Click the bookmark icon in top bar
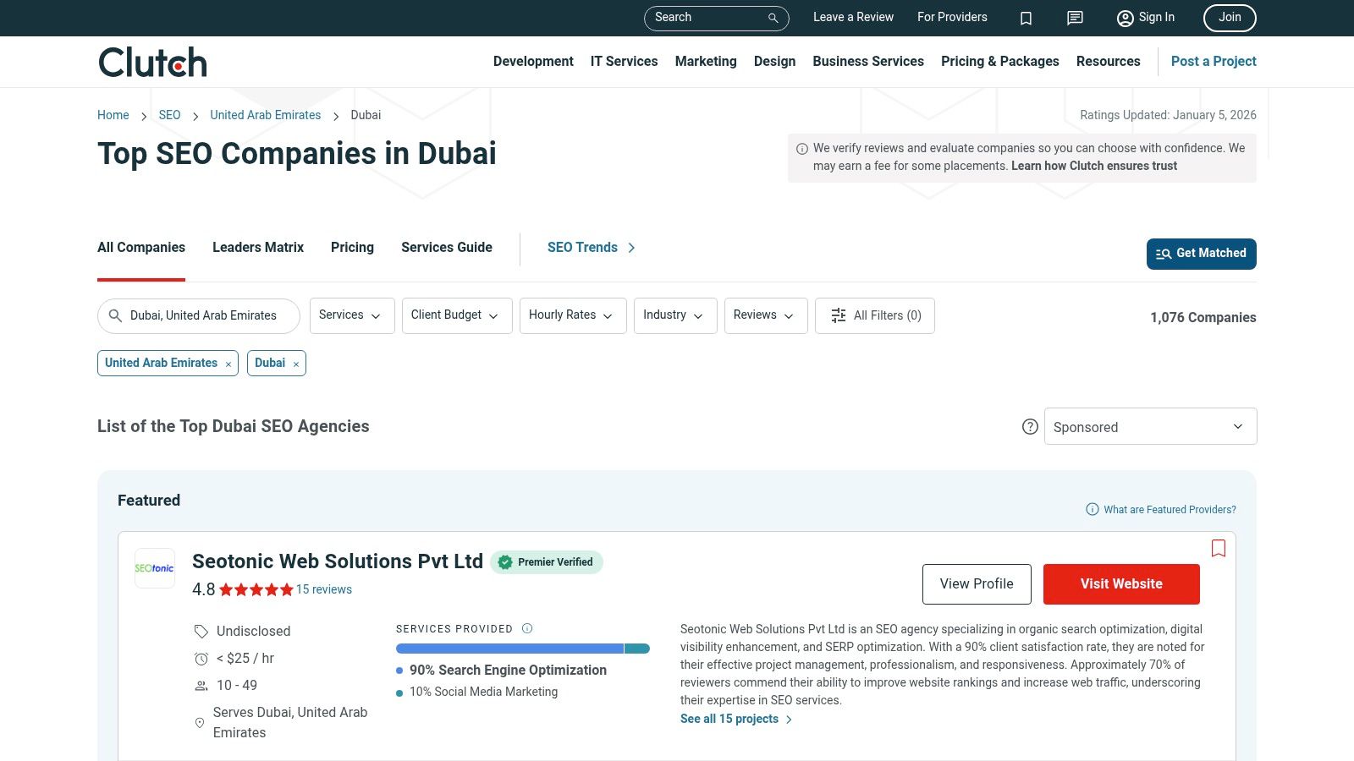1354x761 pixels. pos(1026,18)
